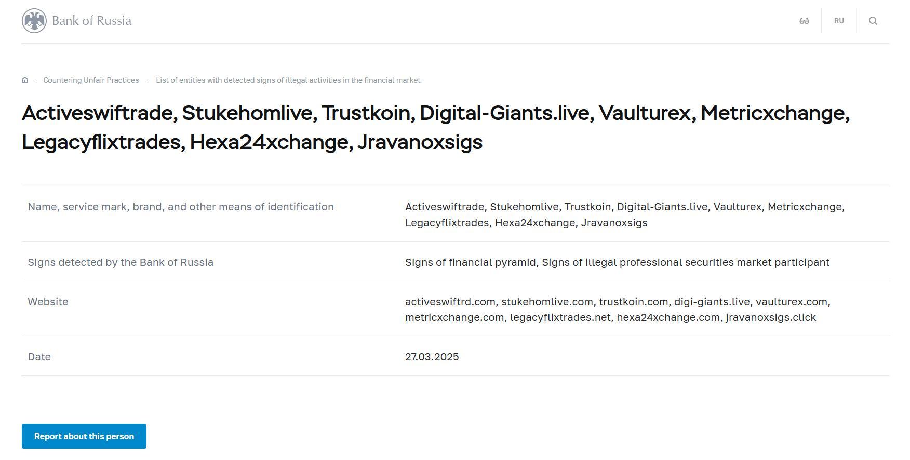910x460 pixels.
Task: Click the breadcrumb arrow before List of entities
Action: click(x=148, y=80)
